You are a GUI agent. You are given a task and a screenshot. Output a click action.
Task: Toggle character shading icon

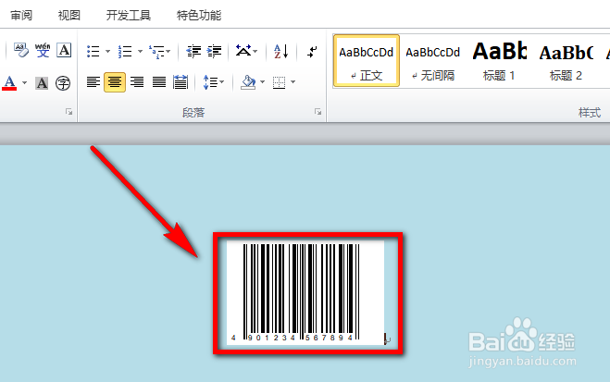(42, 82)
